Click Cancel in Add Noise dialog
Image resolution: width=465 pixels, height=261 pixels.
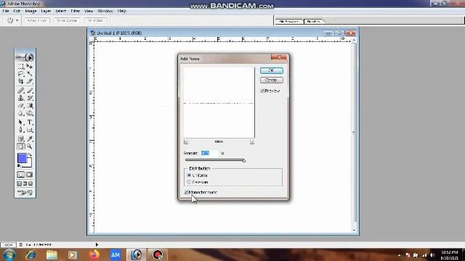271,80
